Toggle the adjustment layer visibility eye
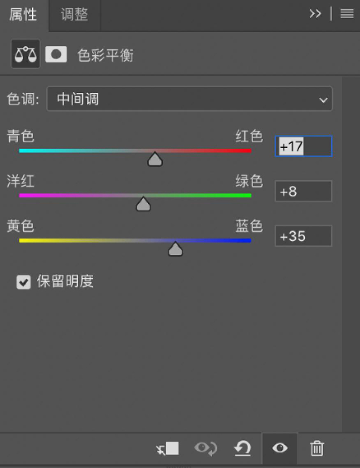 tap(280, 449)
